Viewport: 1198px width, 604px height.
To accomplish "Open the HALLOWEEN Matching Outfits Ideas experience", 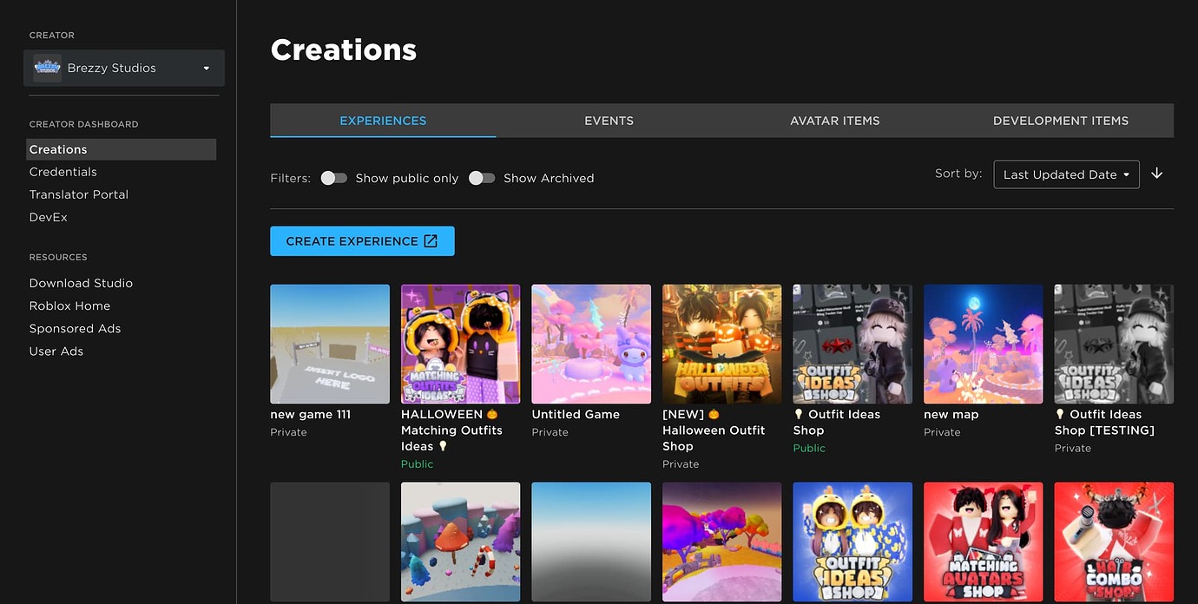I will click(x=460, y=344).
